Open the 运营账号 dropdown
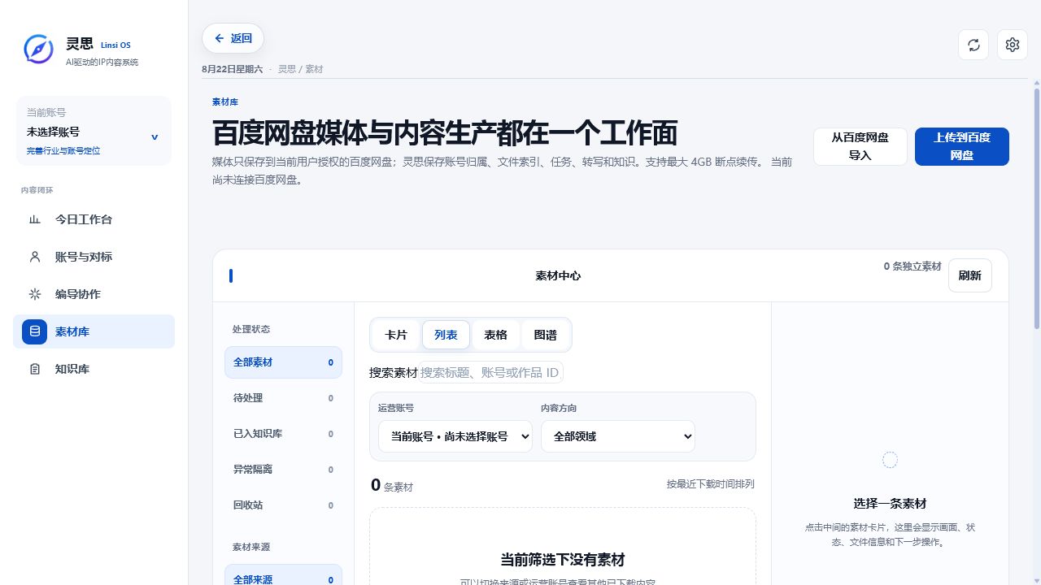 click(455, 436)
